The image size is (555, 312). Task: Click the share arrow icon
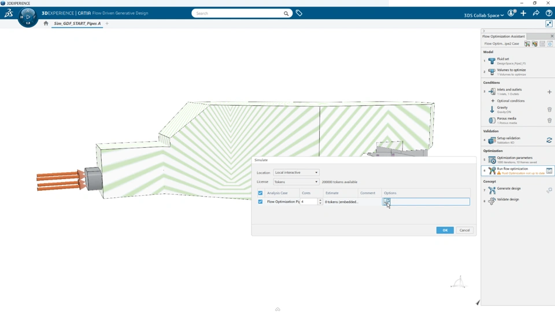pyautogui.click(x=536, y=13)
